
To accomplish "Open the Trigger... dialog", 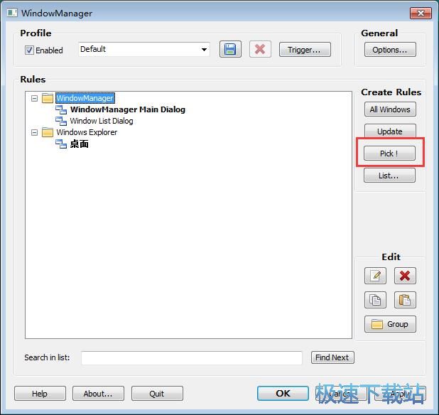I will pos(305,50).
